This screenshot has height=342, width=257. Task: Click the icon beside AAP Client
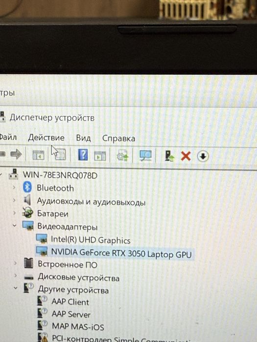(43, 300)
